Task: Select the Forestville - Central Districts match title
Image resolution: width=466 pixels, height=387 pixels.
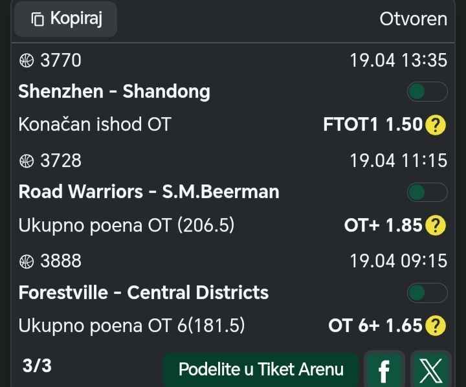Action: [144, 293]
